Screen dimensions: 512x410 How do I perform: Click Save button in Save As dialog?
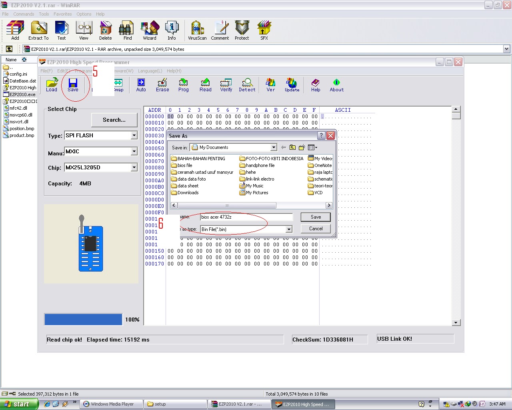pos(316,217)
